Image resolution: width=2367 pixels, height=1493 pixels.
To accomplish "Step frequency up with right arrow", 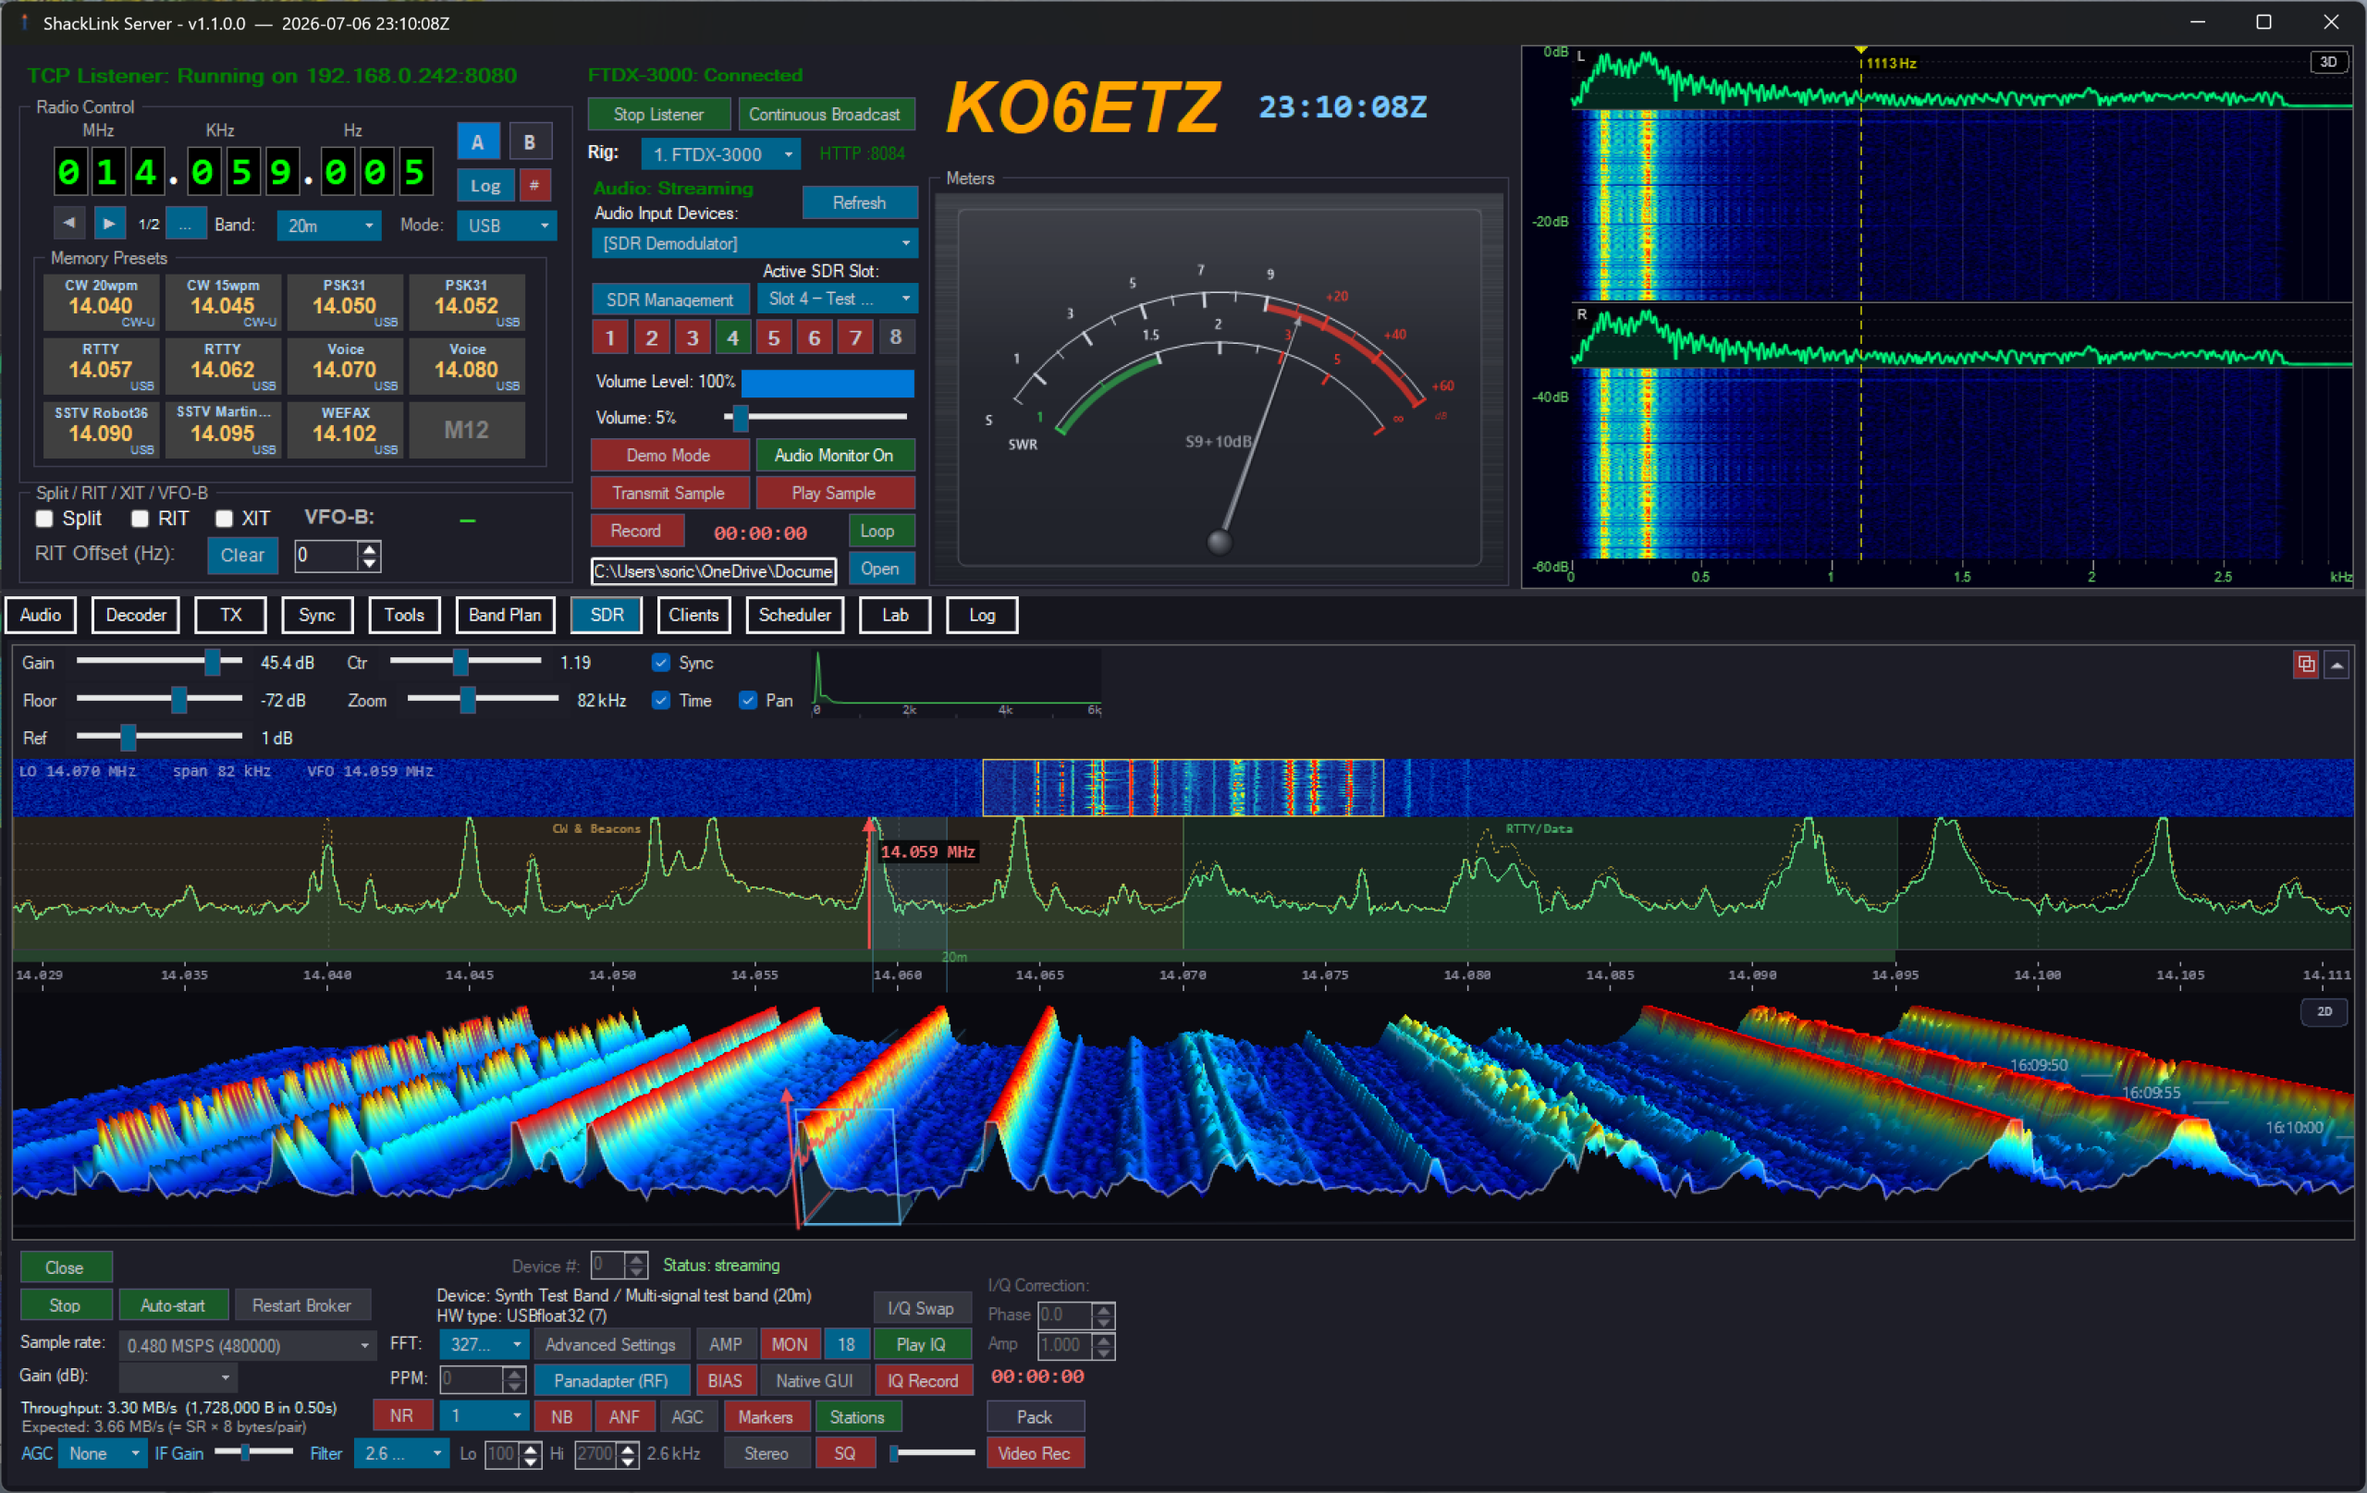I will point(109,224).
